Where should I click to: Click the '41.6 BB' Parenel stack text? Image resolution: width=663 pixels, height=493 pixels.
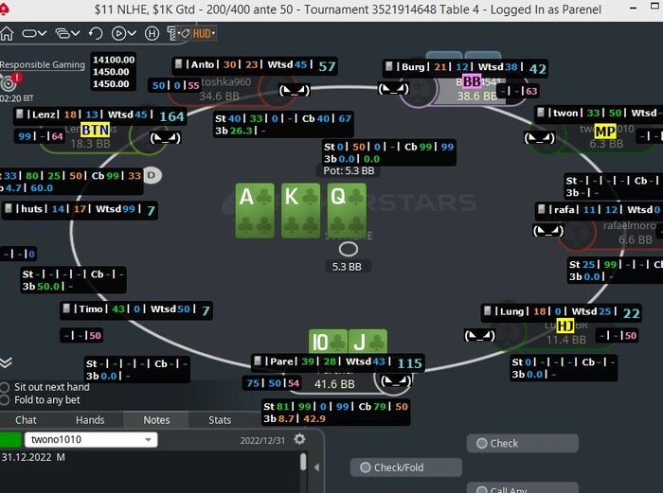[334, 384]
